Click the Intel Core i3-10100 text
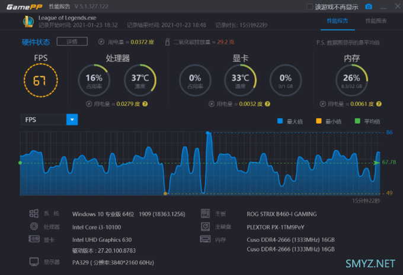 point(97,227)
